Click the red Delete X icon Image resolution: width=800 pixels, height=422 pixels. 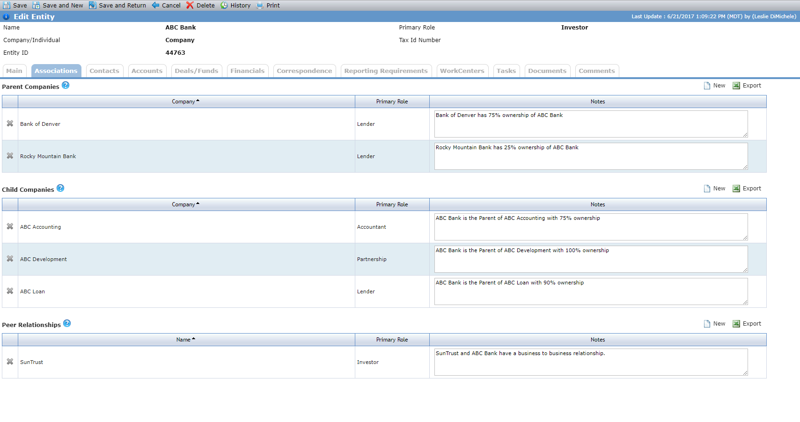(190, 5)
